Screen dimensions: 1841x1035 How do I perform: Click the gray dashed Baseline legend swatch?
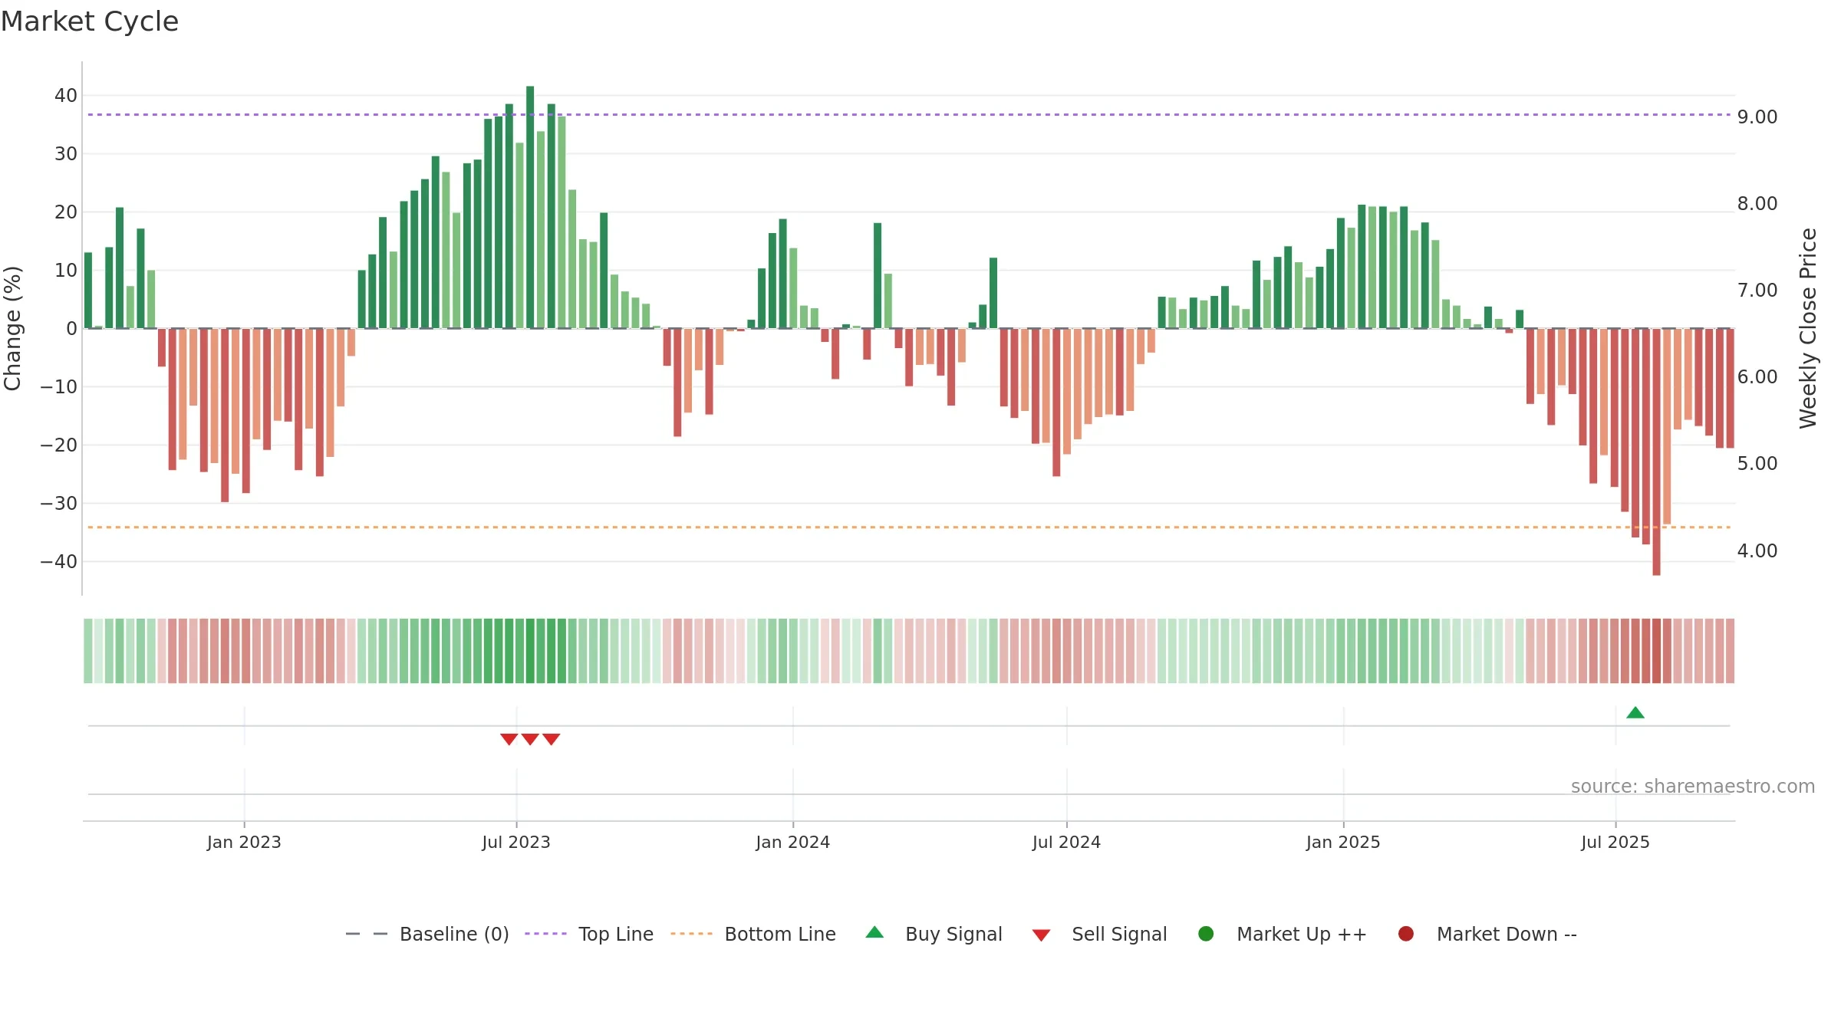[x=367, y=934]
